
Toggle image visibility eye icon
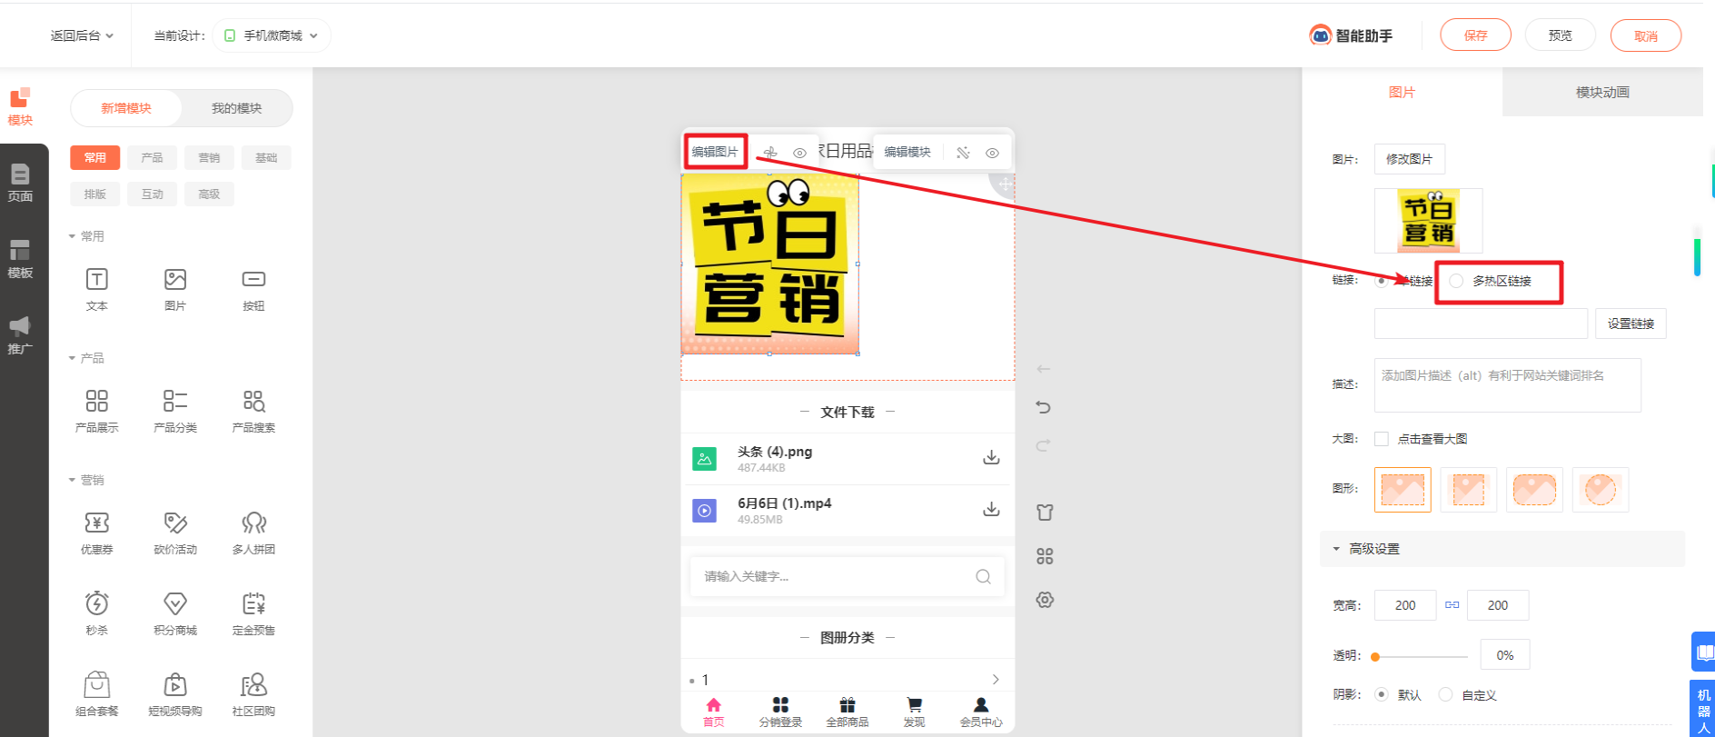point(799,153)
